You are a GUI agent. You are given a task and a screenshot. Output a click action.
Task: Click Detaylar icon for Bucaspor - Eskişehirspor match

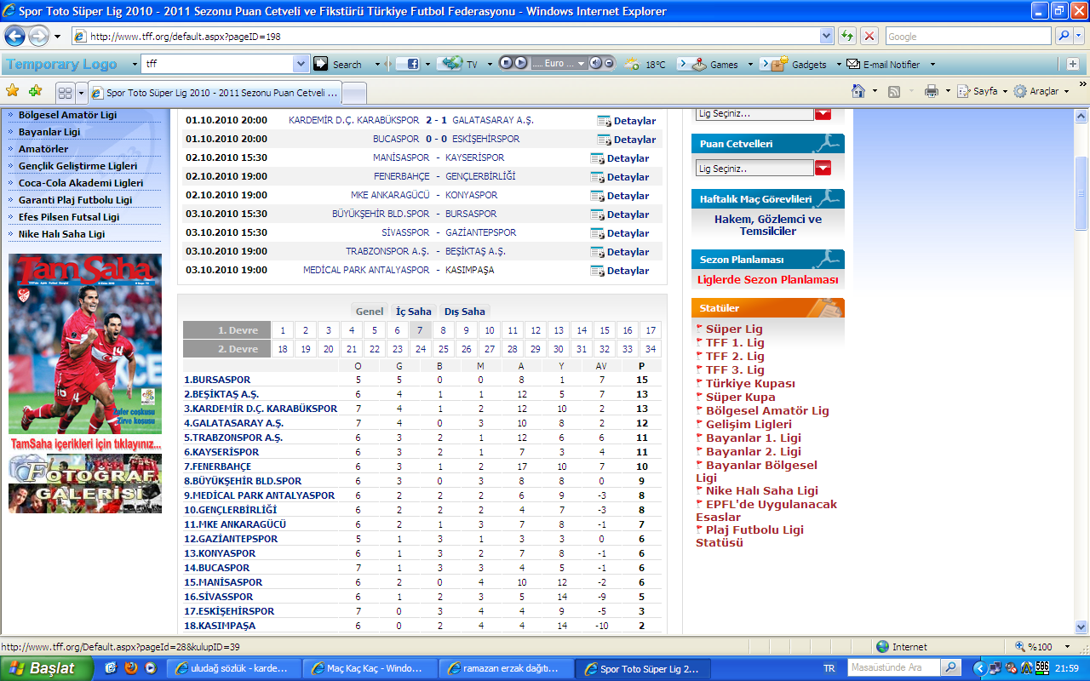pos(604,140)
